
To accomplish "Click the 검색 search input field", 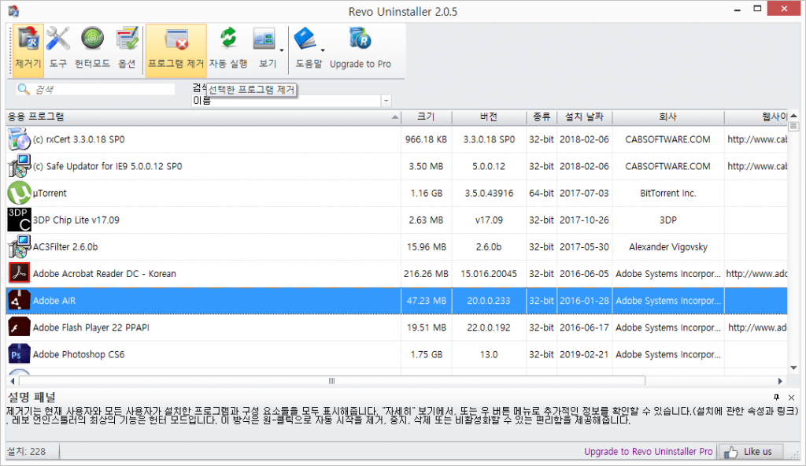I will pos(104,90).
